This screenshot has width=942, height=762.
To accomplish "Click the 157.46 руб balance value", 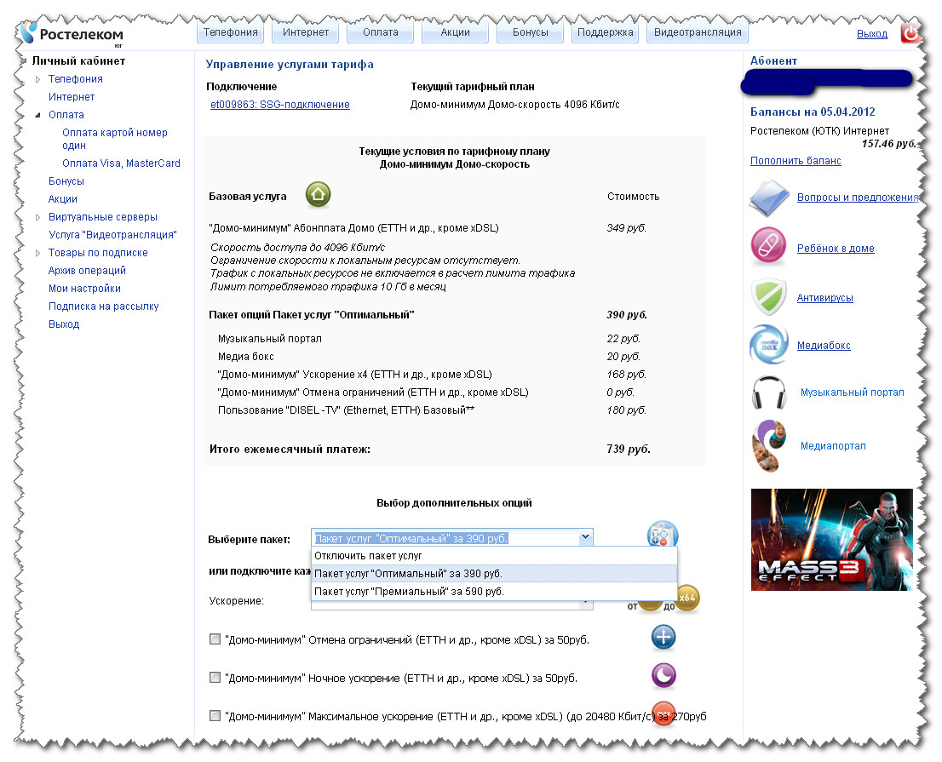I will pos(888,144).
